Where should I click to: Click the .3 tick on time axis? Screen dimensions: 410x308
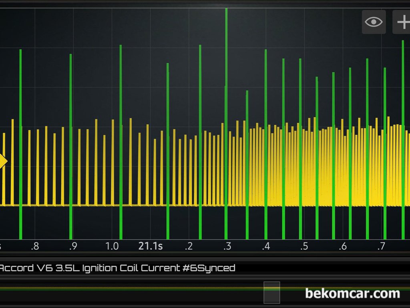click(x=227, y=246)
